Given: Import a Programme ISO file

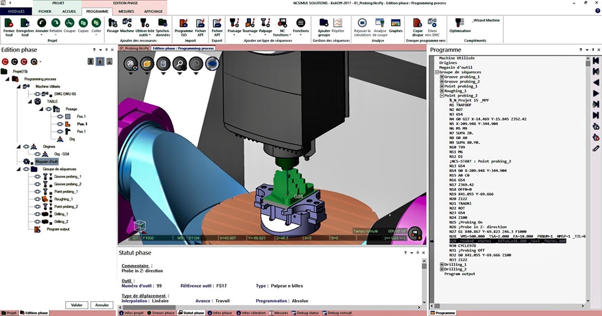Looking at the screenshot, I should tap(183, 24).
